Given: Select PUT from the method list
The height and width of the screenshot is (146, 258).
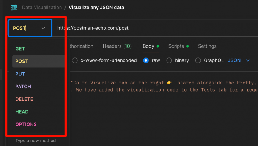Looking at the screenshot, I should tap(20, 74).
